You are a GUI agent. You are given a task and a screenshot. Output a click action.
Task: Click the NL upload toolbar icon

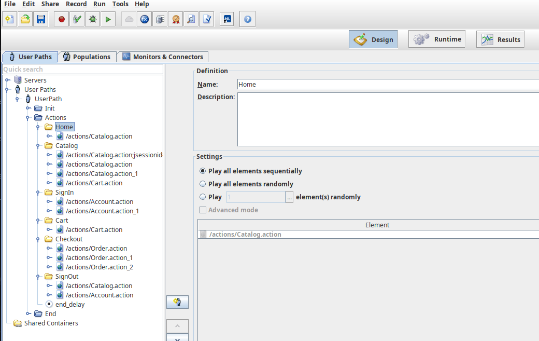(x=227, y=19)
